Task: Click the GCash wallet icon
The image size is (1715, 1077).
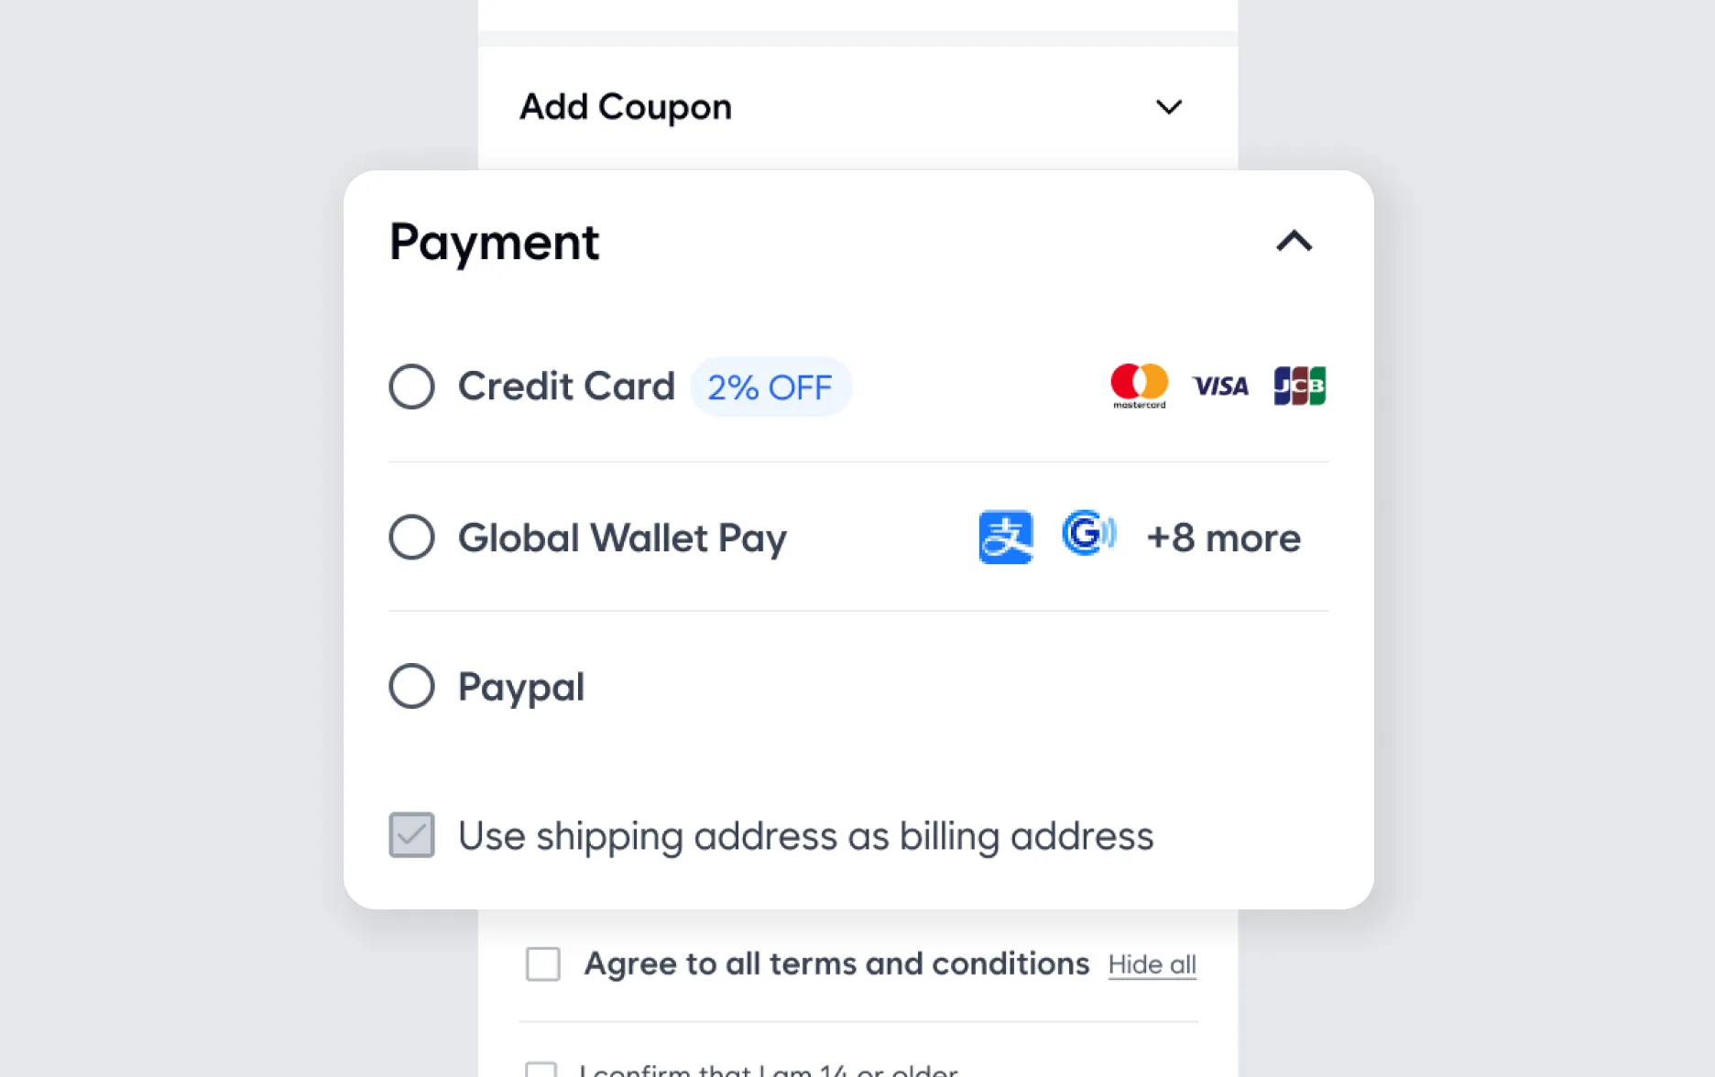Action: point(1088,536)
